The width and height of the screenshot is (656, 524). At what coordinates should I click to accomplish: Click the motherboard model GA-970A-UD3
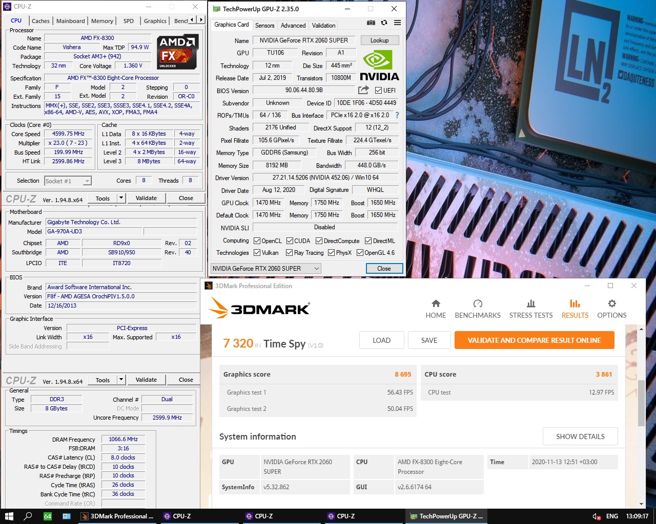tap(93, 231)
